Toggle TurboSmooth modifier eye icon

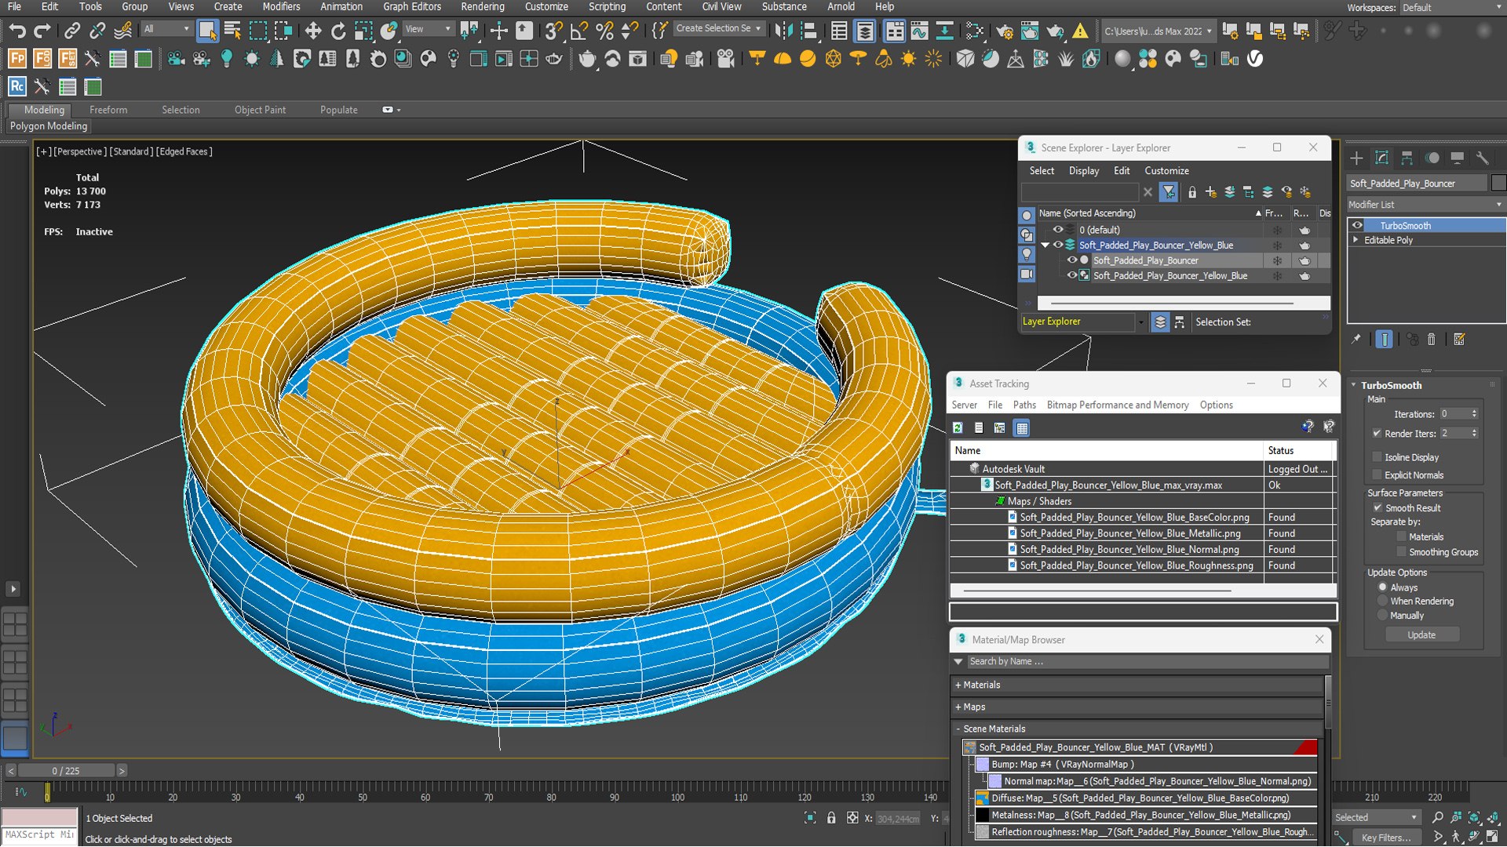1357,225
